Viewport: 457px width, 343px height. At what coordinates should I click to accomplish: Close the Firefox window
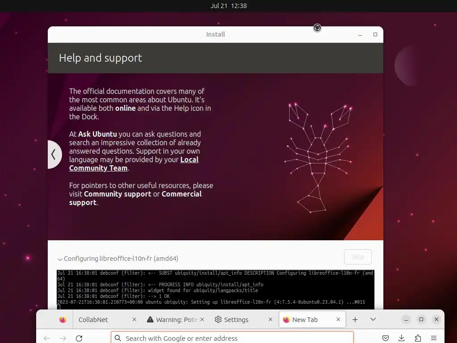click(436, 319)
